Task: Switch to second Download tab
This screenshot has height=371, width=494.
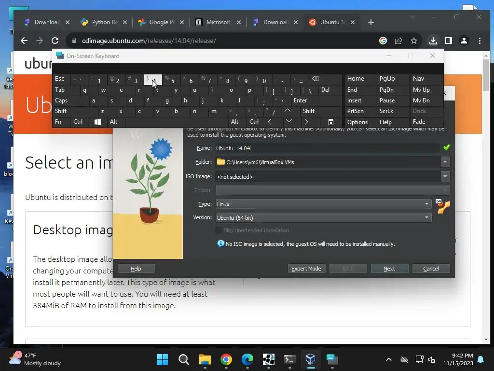Action: point(275,22)
